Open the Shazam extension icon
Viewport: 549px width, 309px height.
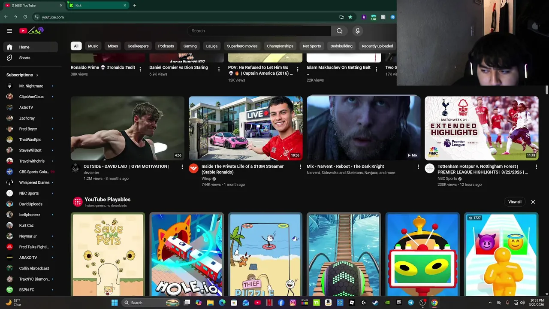point(392,17)
